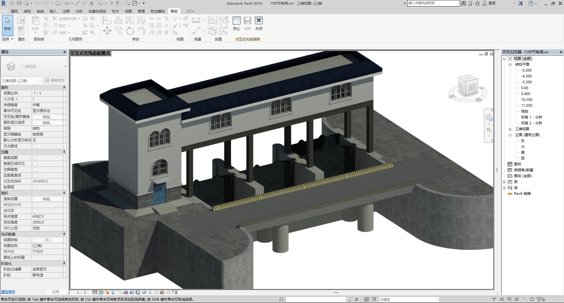Expand 三维视图 in the project browser
The height and width of the screenshot is (303, 564).
[510, 129]
